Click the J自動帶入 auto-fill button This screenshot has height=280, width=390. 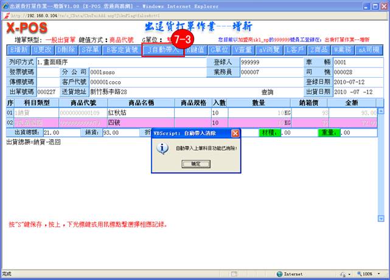162,50
